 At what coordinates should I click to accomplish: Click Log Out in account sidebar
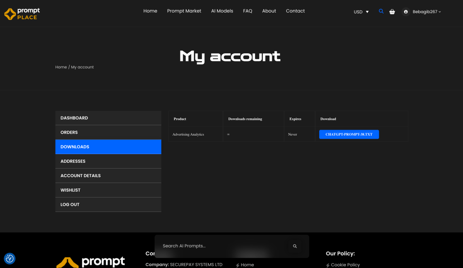[108, 205]
